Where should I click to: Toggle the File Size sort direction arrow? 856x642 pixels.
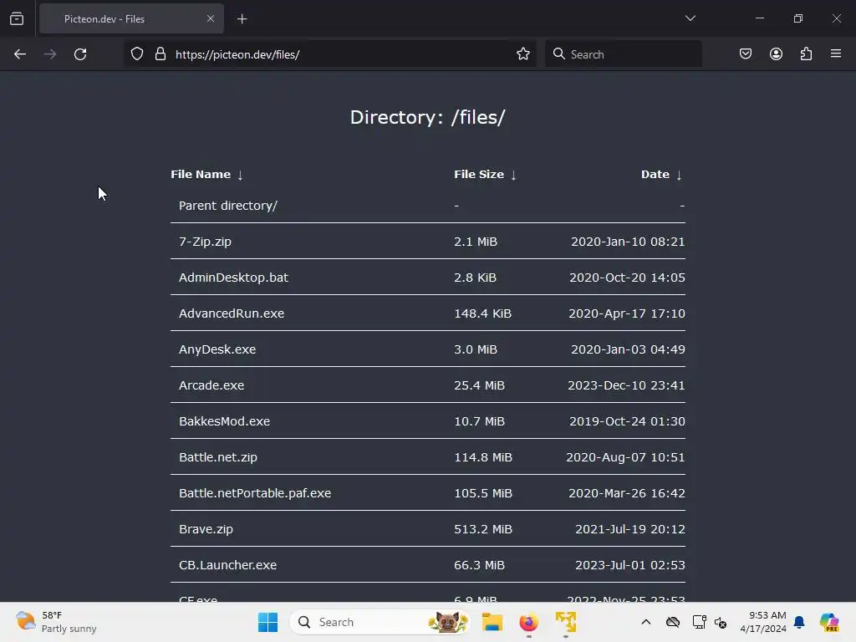pos(514,176)
